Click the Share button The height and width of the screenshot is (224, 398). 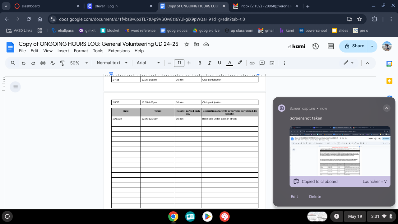click(x=354, y=46)
